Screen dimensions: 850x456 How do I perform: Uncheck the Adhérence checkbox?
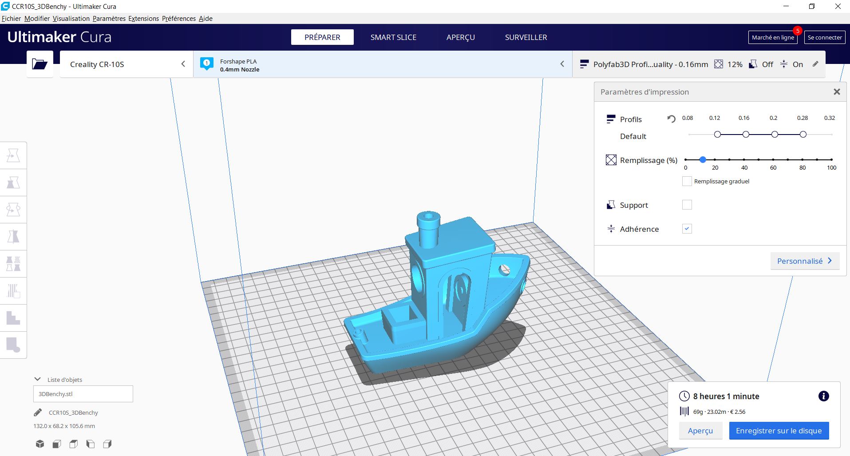pyautogui.click(x=687, y=229)
